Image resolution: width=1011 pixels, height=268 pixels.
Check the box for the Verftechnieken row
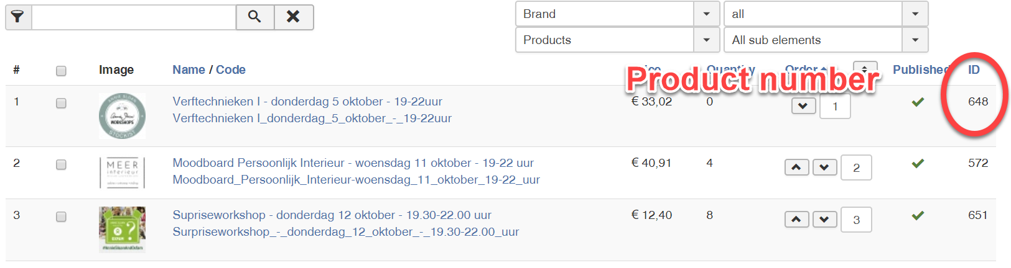(61, 103)
